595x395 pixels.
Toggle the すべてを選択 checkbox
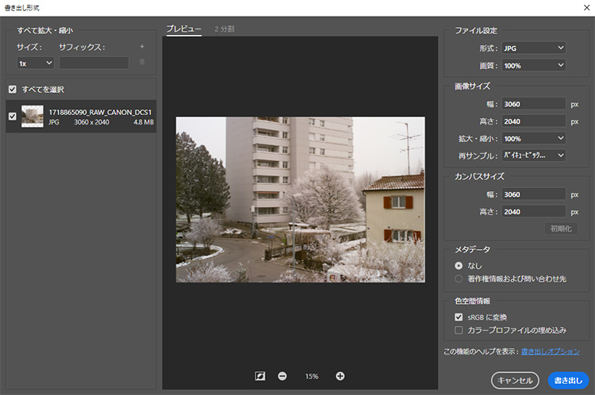click(x=13, y=89)
